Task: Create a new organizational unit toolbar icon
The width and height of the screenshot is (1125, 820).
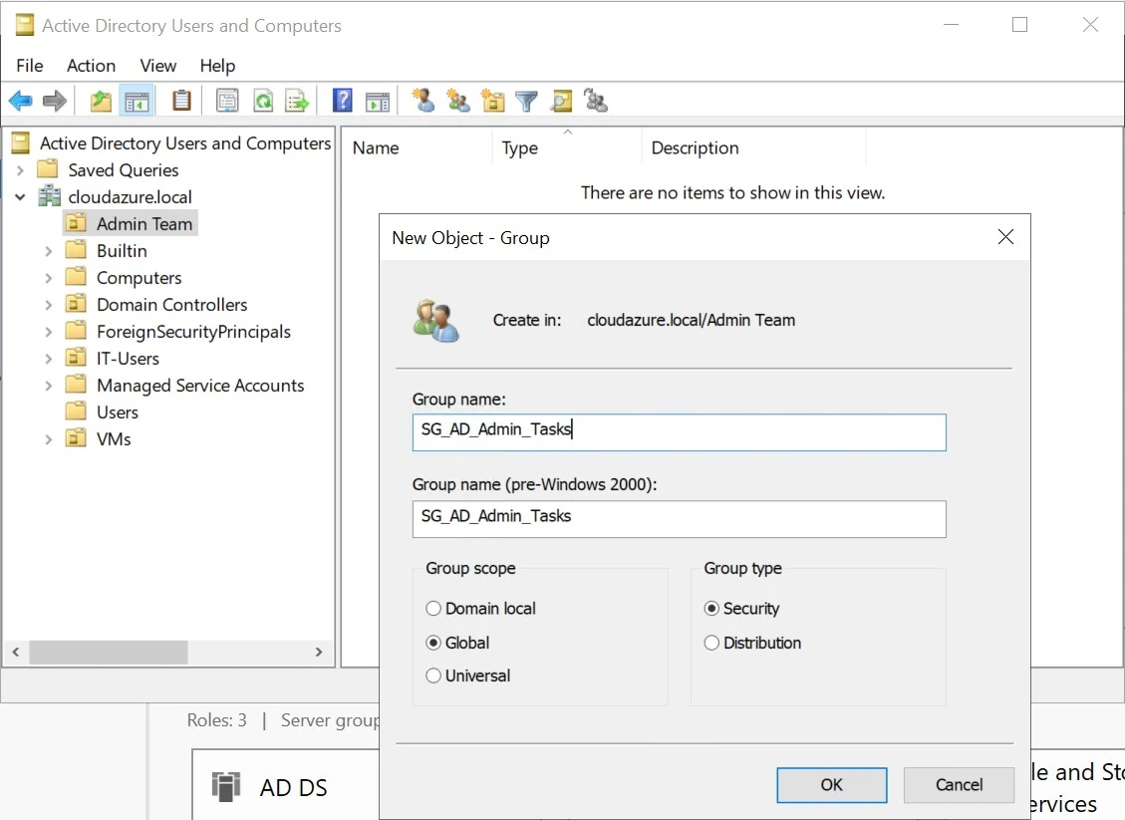Action: [x=493, y=102]
